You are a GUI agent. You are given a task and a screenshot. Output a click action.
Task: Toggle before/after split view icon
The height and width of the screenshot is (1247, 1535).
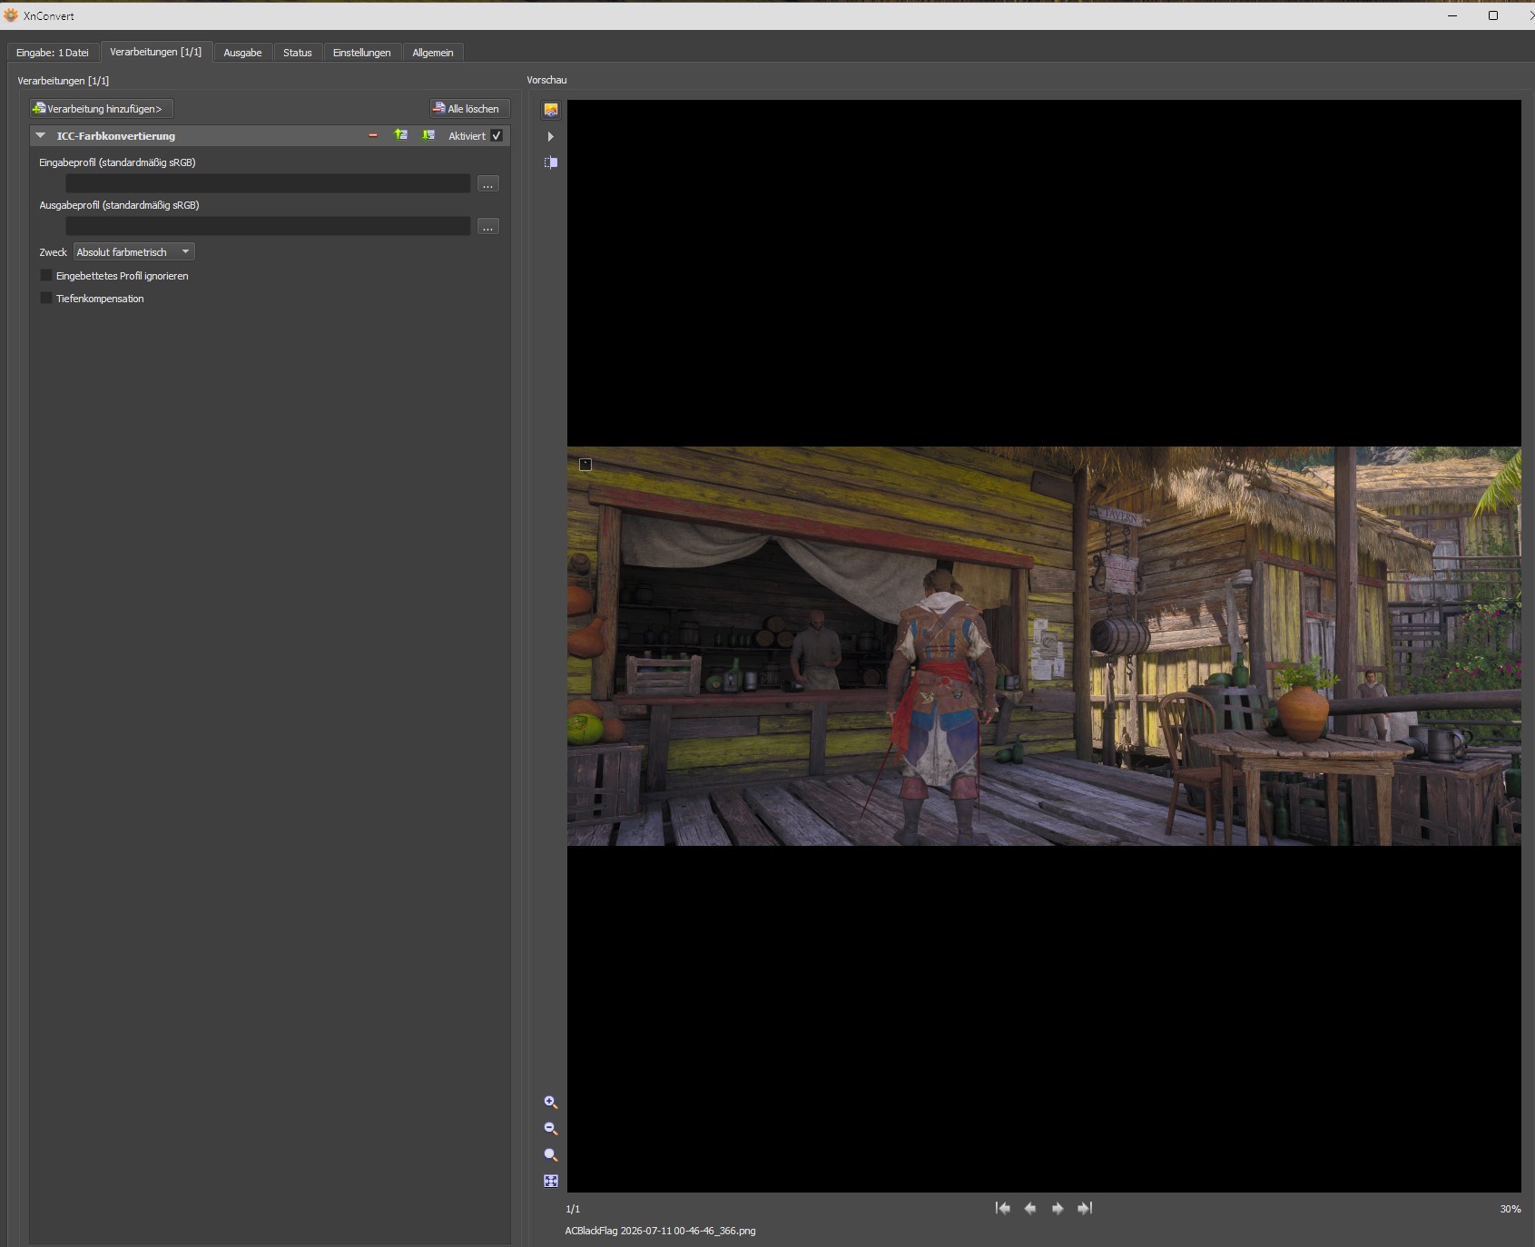coord(551,162)
